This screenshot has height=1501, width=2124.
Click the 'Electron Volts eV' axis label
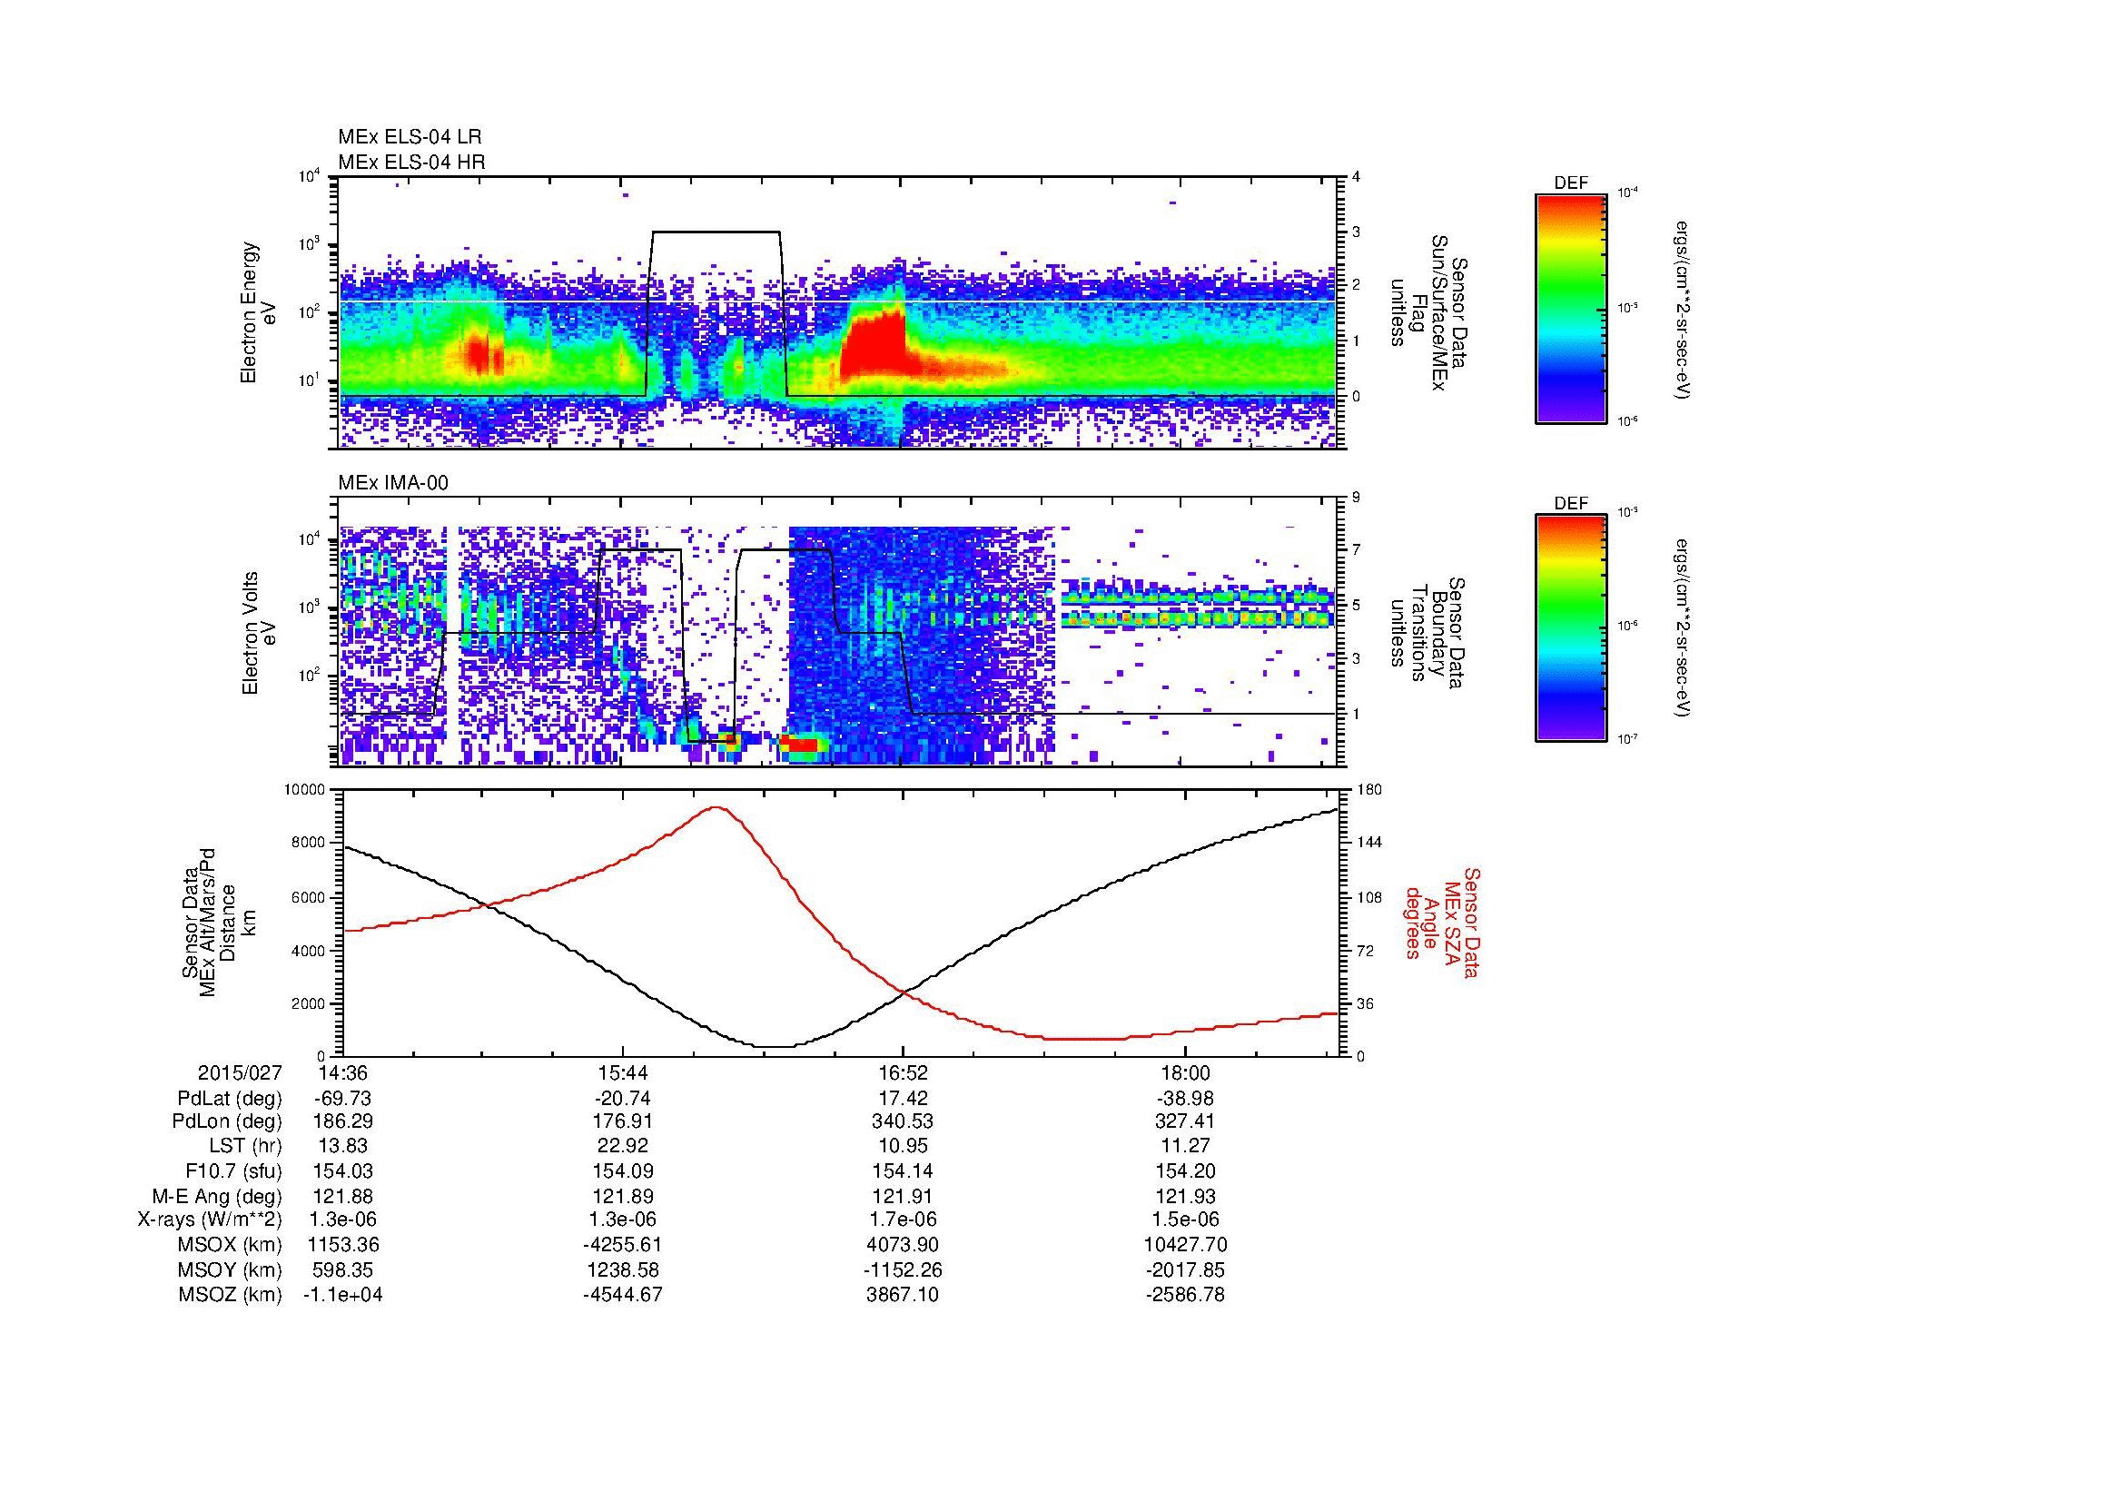258,634
